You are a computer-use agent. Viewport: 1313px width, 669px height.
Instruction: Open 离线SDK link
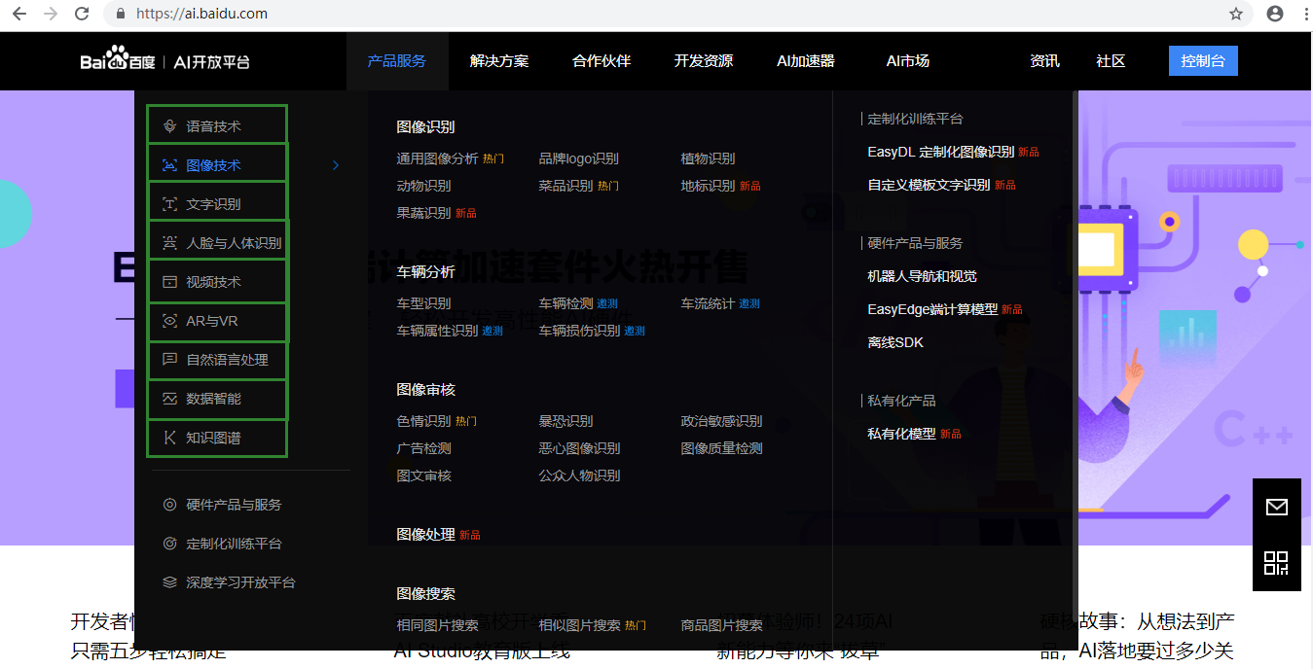[895, 342]
